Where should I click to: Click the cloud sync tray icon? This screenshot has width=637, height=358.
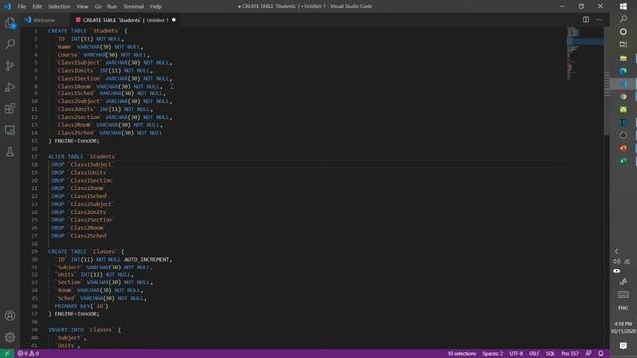point(617,270)
